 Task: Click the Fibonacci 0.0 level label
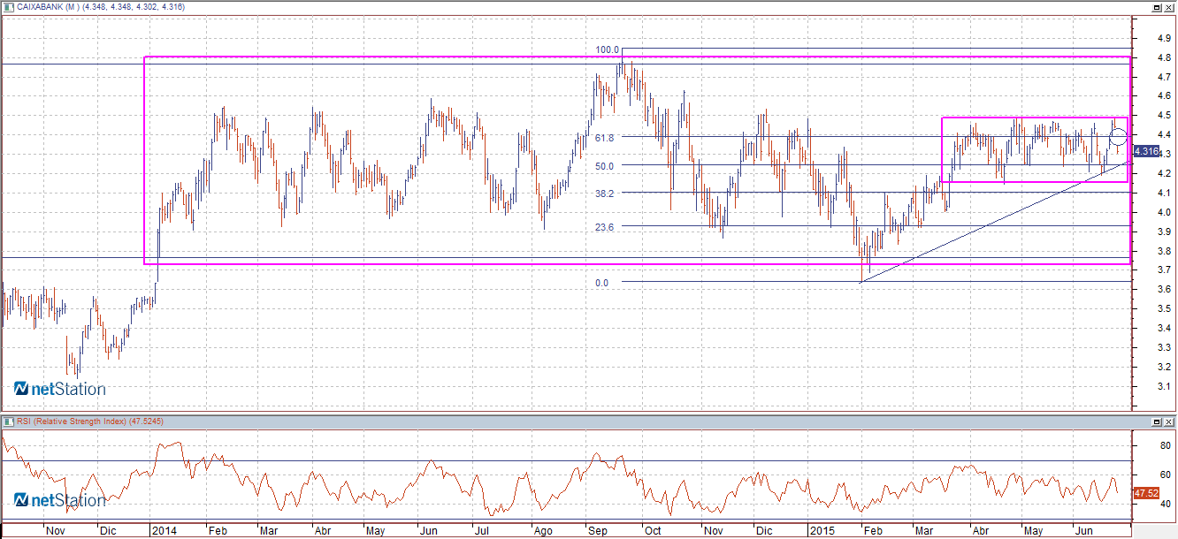(601, 283)
